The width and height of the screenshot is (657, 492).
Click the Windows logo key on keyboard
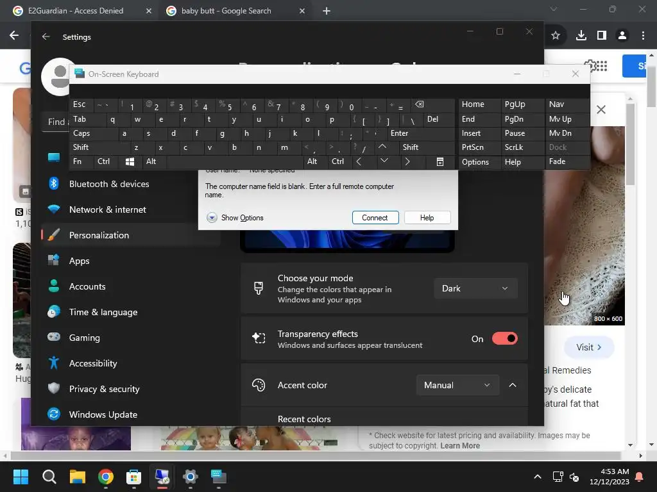click(x=130, y=162)
